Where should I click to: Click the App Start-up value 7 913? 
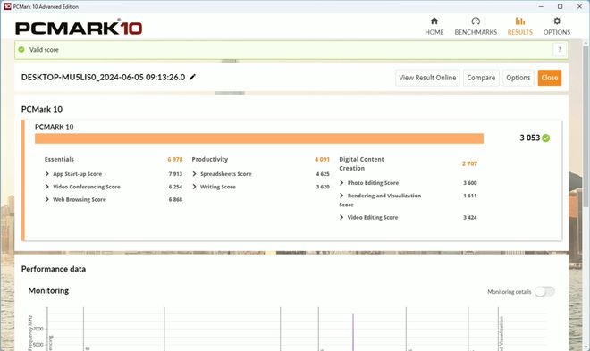[175, 174]
